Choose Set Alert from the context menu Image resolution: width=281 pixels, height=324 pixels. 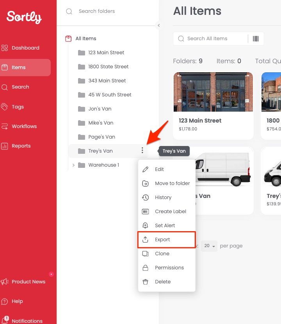pos(167,226)
